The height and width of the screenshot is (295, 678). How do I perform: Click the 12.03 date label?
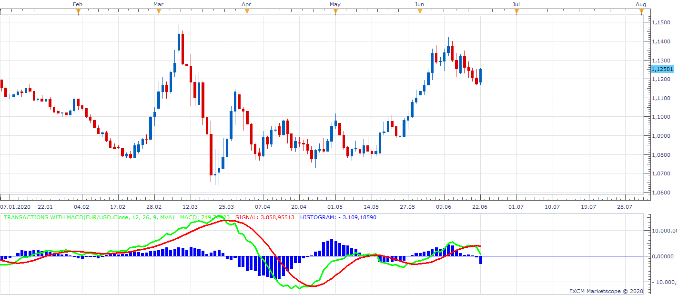(190, 207)
